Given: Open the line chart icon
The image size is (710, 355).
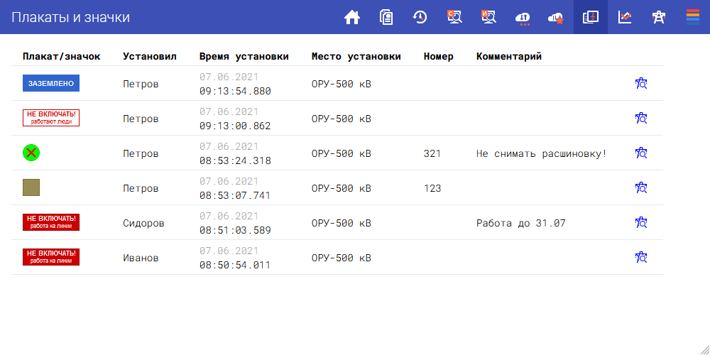Looking at the screenshot, I should point(625,17).
